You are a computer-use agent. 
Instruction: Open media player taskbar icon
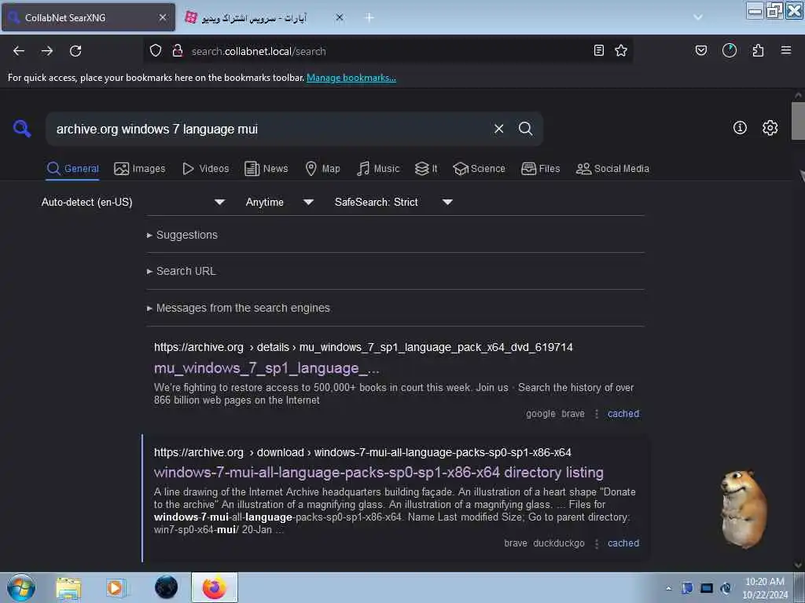116,587
